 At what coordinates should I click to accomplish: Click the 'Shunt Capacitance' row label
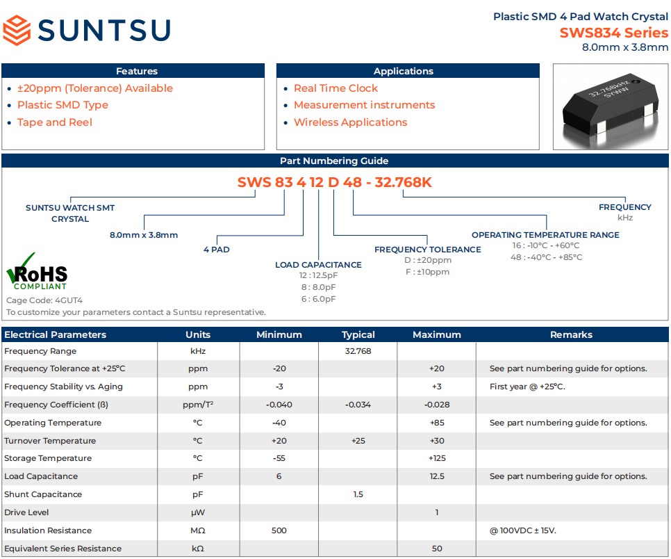[43, 494]
